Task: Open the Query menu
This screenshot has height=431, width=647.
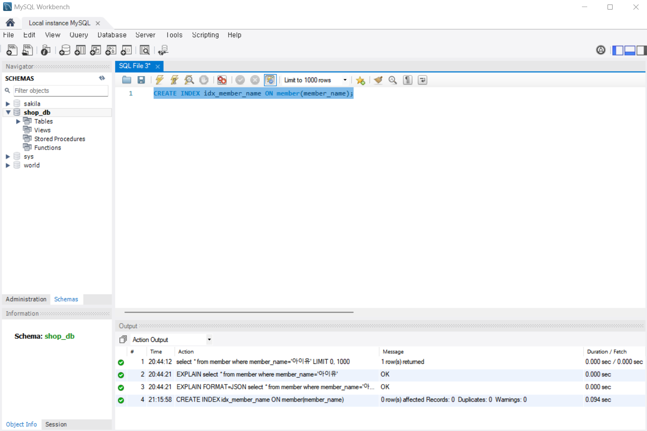Action: [79, 35]
